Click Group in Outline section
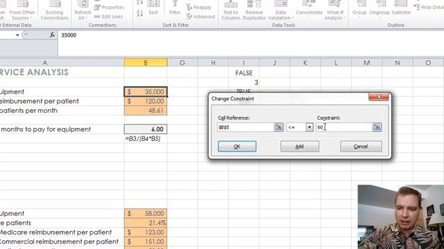444x249 pixels. pos(359,10)
